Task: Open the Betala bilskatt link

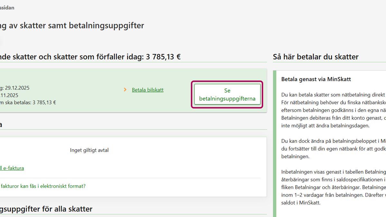Action: point(147,90)
